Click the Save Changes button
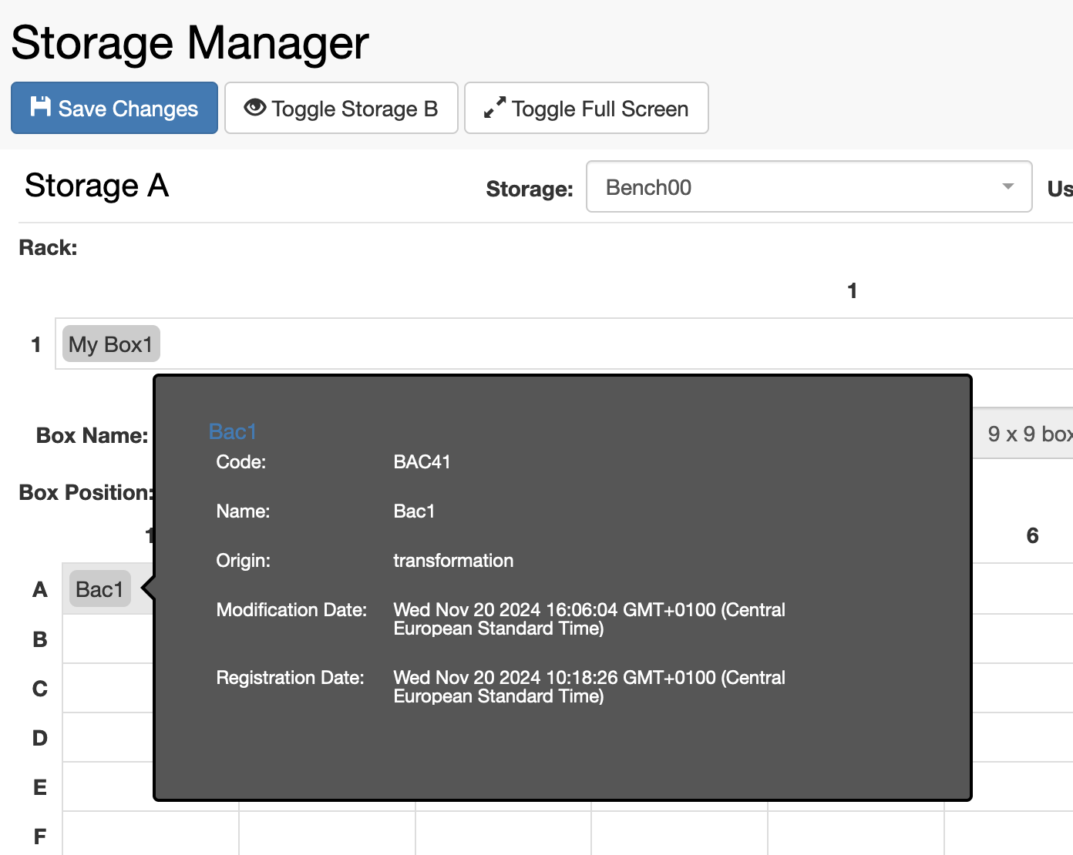1073x855 pixels. [114, 108]
